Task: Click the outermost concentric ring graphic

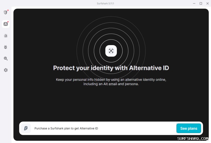Action: tap(77, 51)
